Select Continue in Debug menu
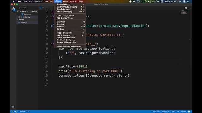 pyautogui.click(x=70, y=29)
